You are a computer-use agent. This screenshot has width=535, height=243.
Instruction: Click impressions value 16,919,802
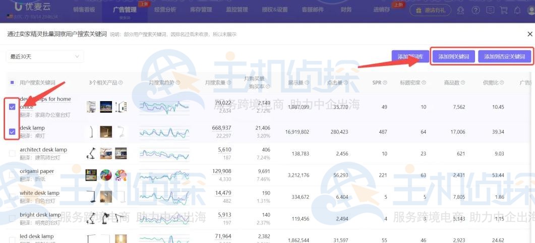[297, 132]
